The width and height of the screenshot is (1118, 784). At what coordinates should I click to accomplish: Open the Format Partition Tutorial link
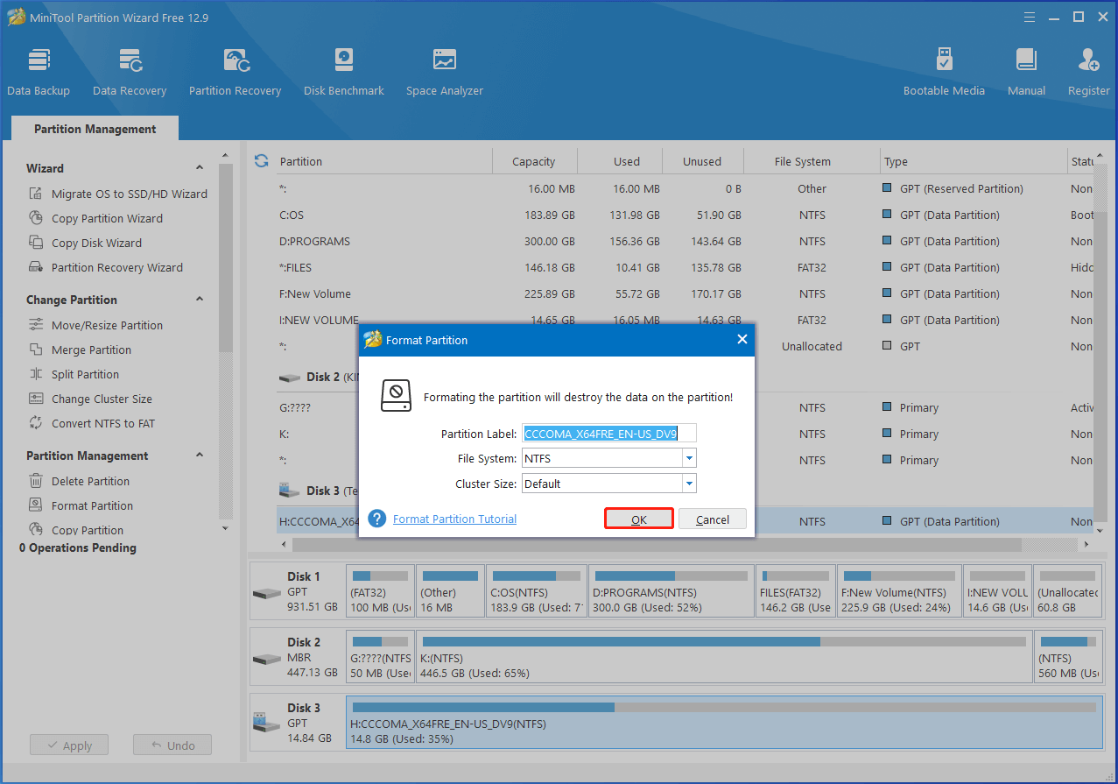pyautogui.click(x=454, y=519)
